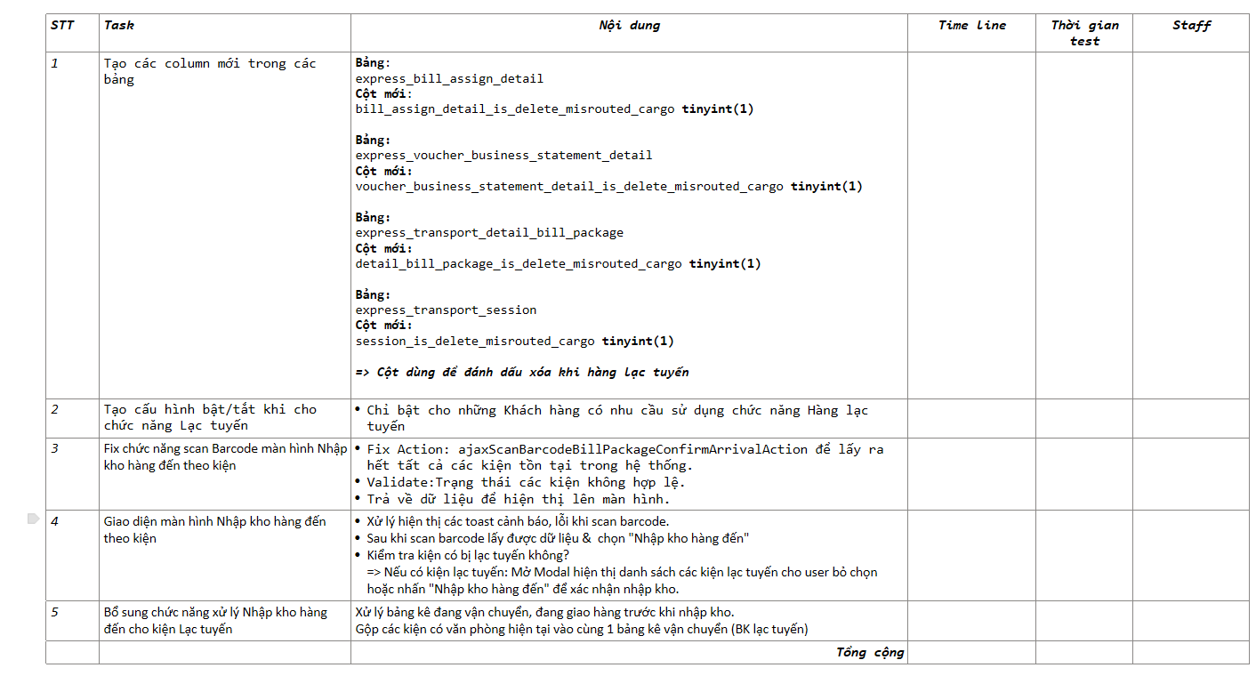The image size is (1256, 676).
Task: Click the "Staff" column header
Action: pyautogui.click(x=1191, y=25)
